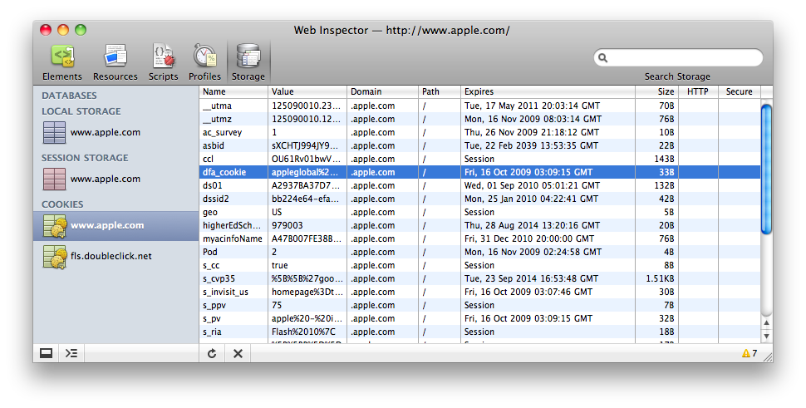
Task: Select the asbid cookie row
Action: [x=479, y=146]
